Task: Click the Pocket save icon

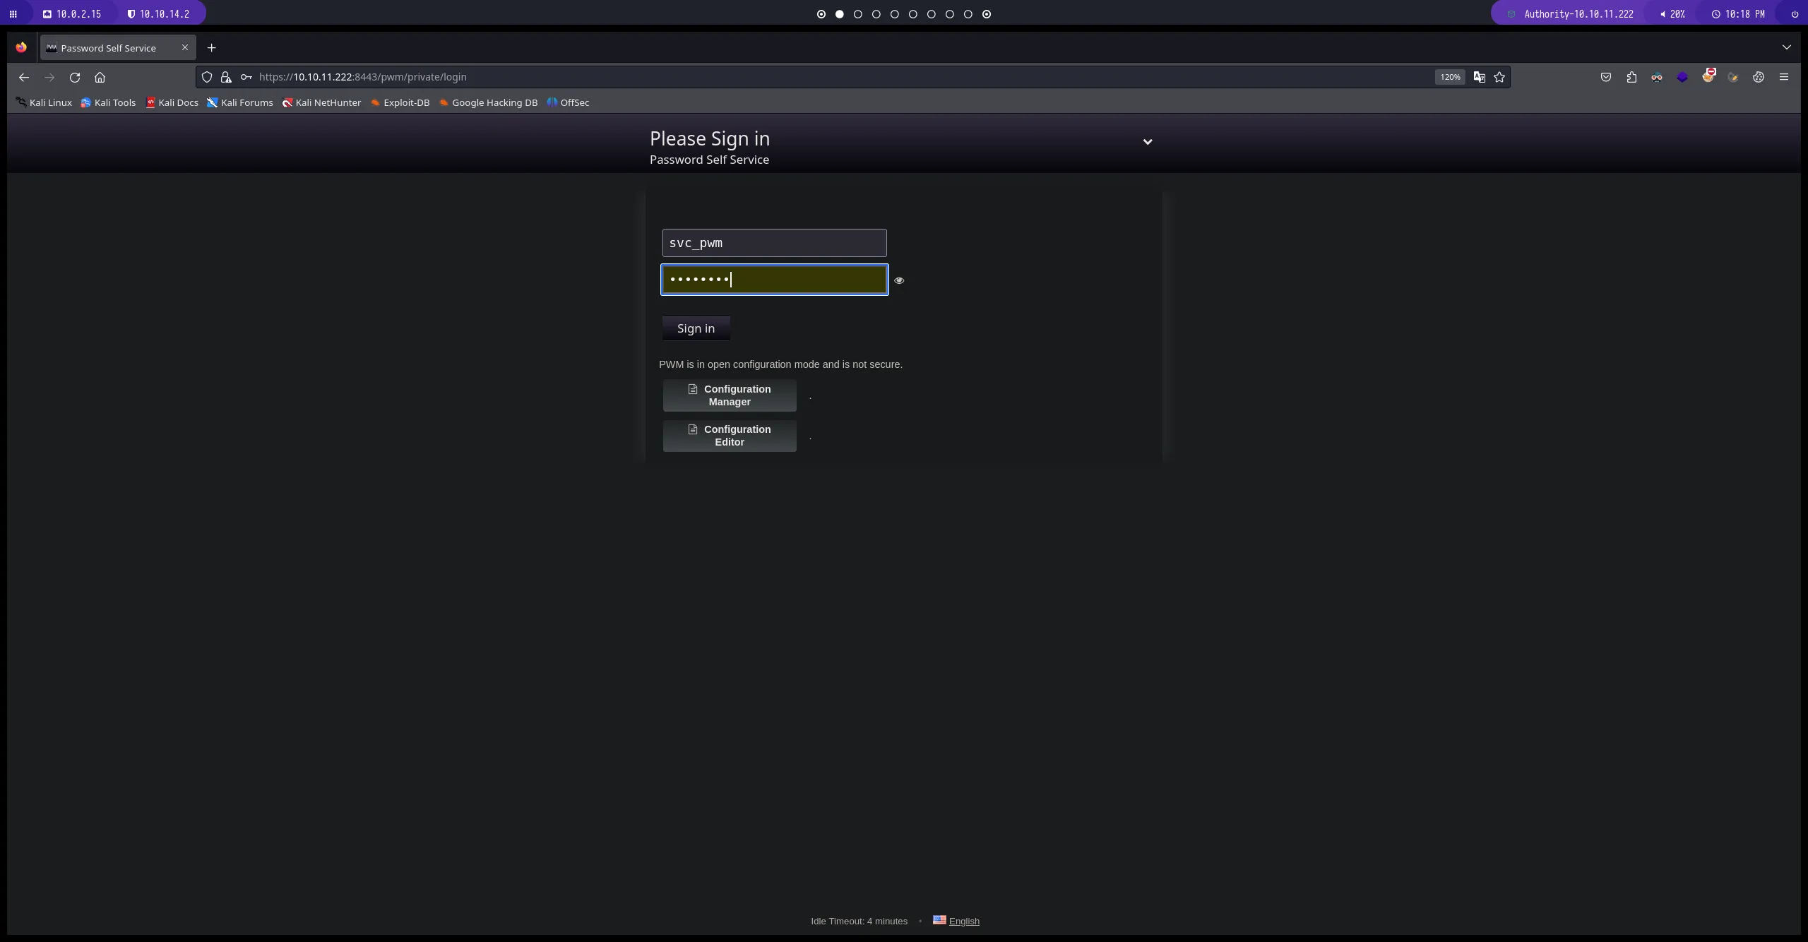Action: point(1606,77)
